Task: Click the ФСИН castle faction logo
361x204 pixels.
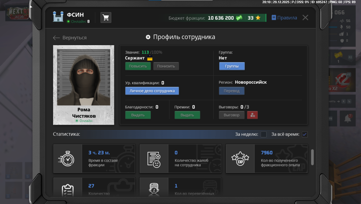Action: (x=58, y=16)
